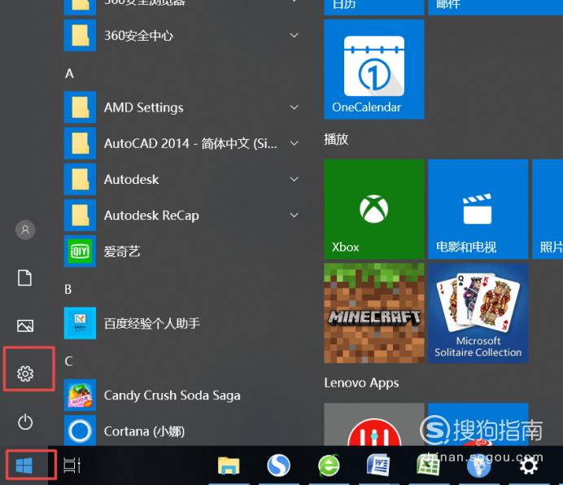The width and height of the screenshot is (563, 485).
Task: Open the Settings gear in Start sidebar
Action: tap(25, 374)
